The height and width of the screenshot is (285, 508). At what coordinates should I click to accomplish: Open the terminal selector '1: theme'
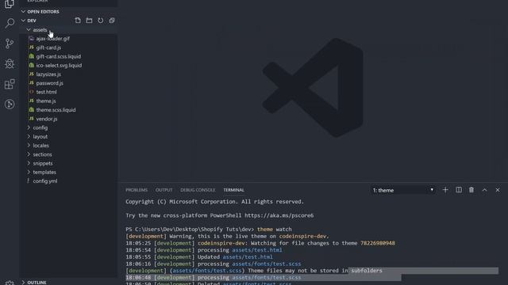402,190
